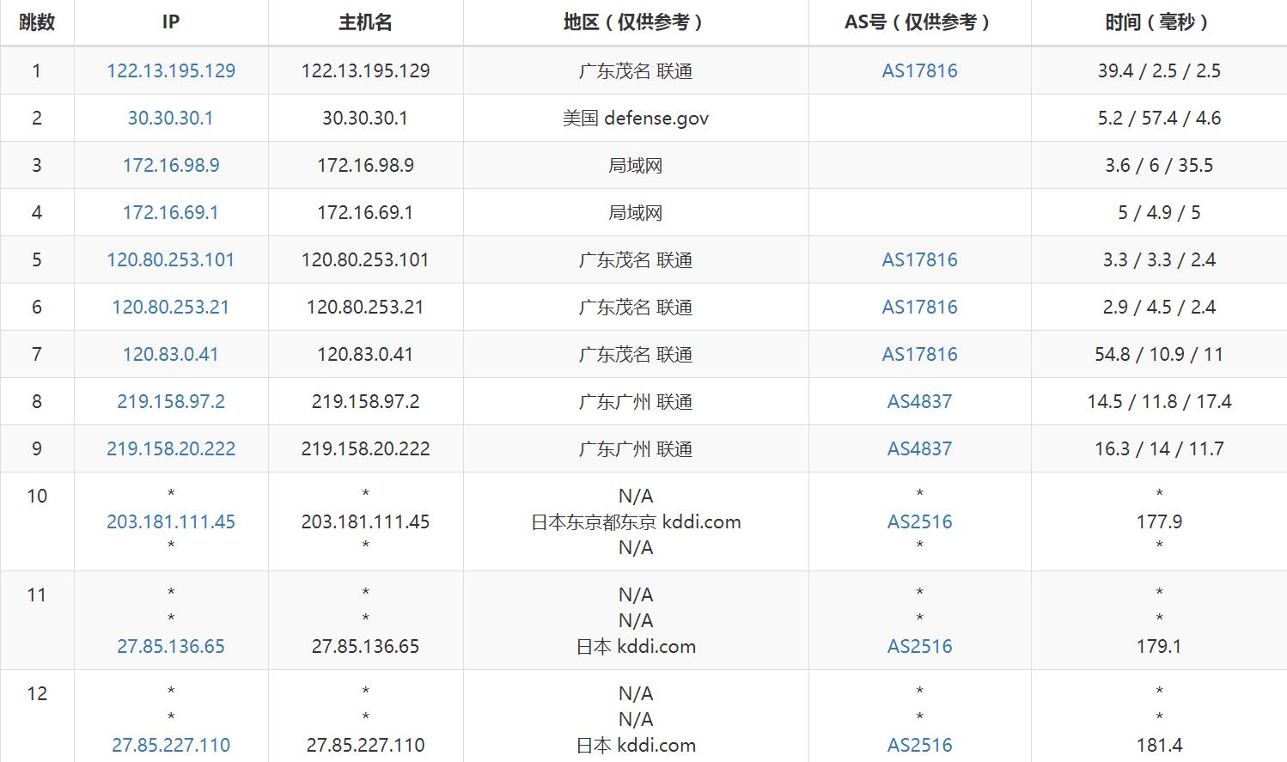This screenshot has width=1287, height=762.
Task: Click 广东茂名 联通 in hop 1 row
Action: [x=636, y=70]
